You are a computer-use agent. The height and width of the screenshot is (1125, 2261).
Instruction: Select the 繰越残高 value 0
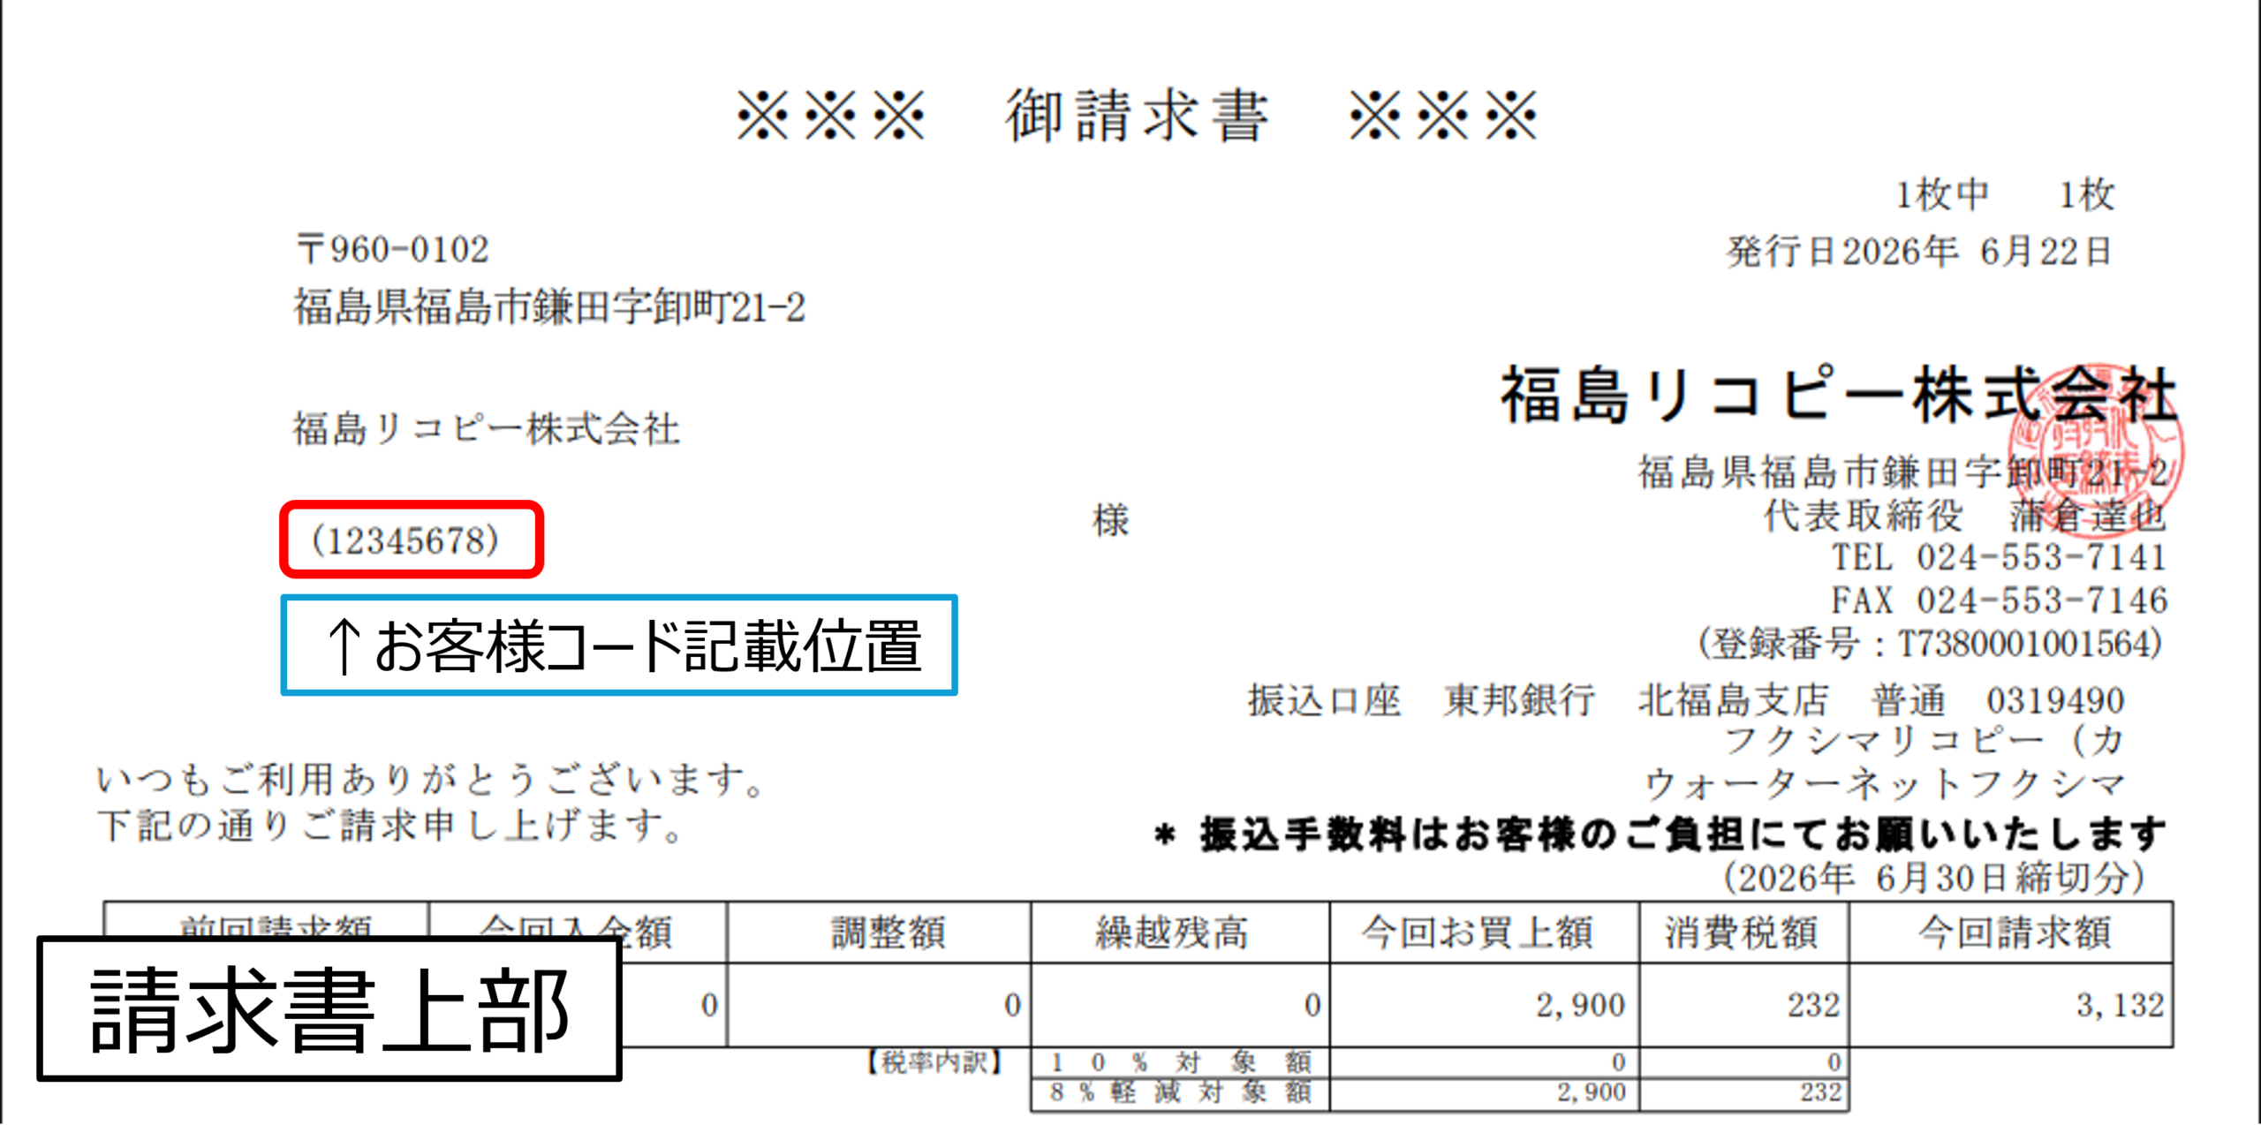tap(1312, 1005)
